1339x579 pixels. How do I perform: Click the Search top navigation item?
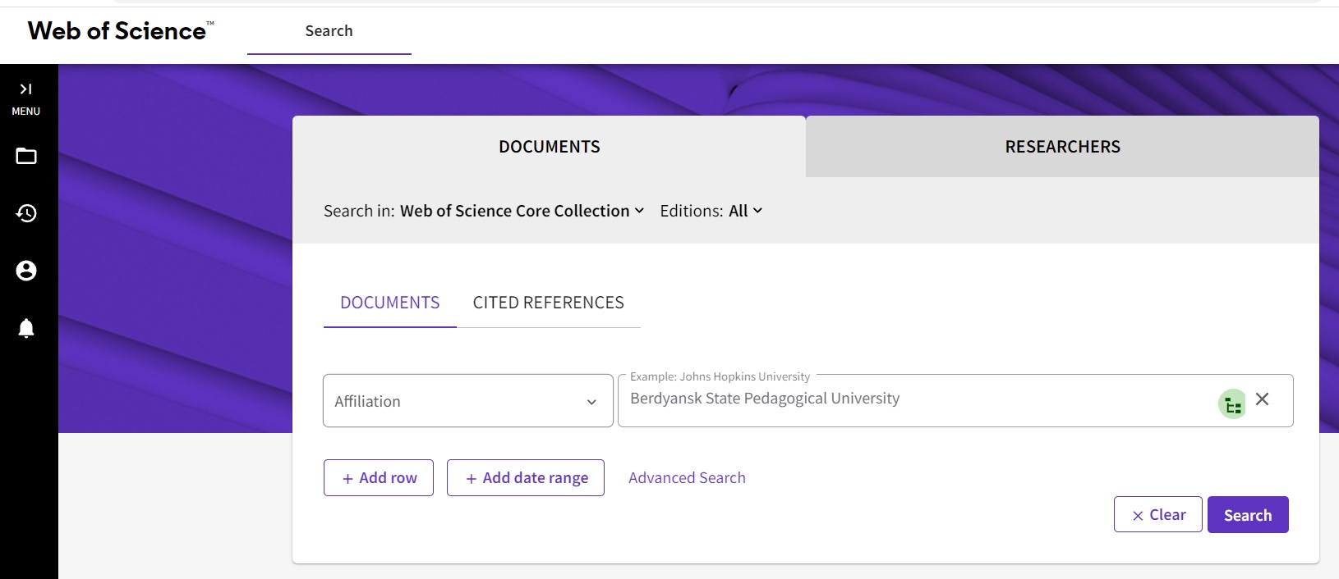click(329, 31)
